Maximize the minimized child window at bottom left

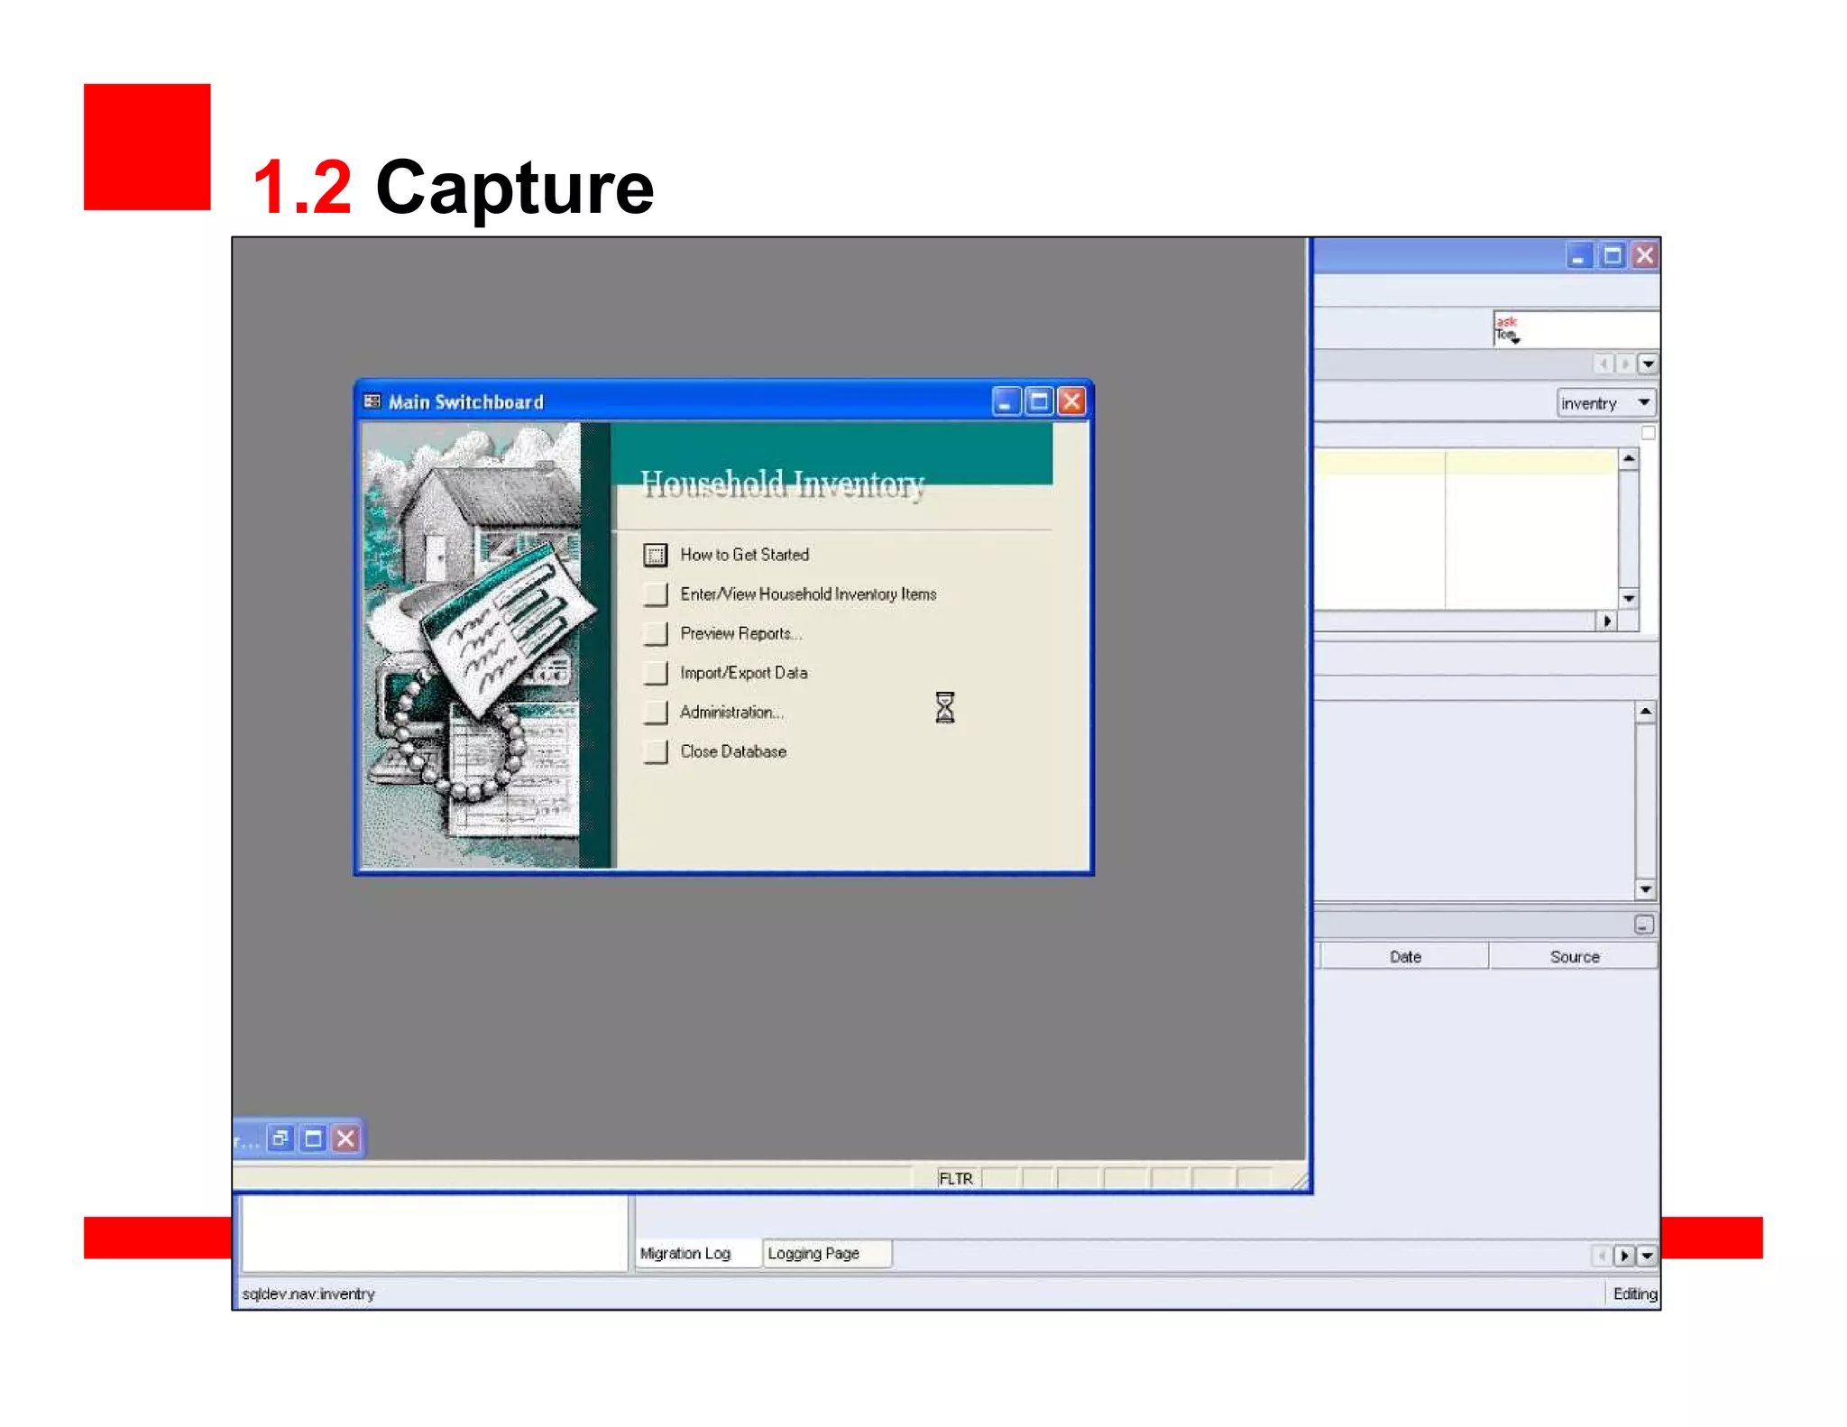click(x=313, y=1138)
